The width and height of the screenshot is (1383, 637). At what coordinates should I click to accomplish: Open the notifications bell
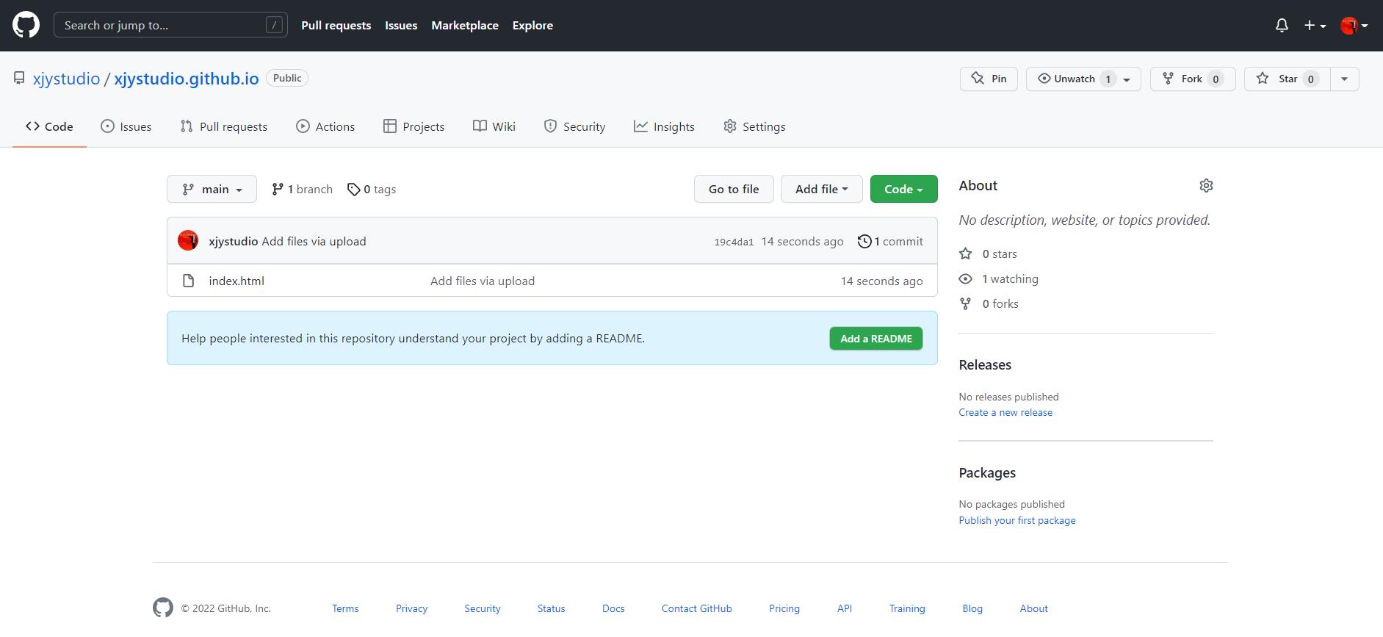click(x=1282, y=25)
